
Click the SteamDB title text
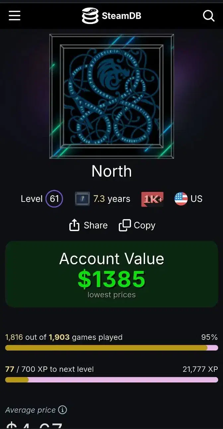coord(121,16)
